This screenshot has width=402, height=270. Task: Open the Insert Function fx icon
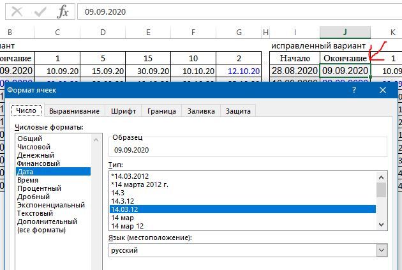(63, 11)
